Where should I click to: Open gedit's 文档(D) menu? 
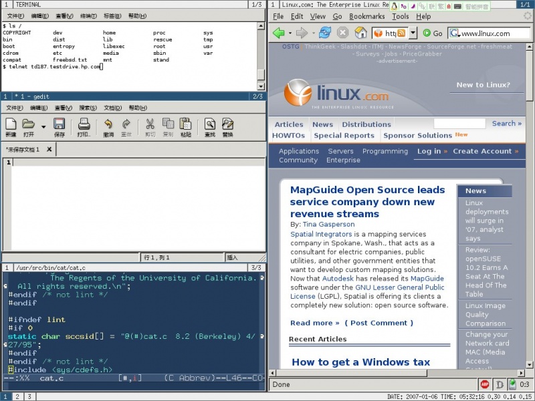[x=112, y=108]
